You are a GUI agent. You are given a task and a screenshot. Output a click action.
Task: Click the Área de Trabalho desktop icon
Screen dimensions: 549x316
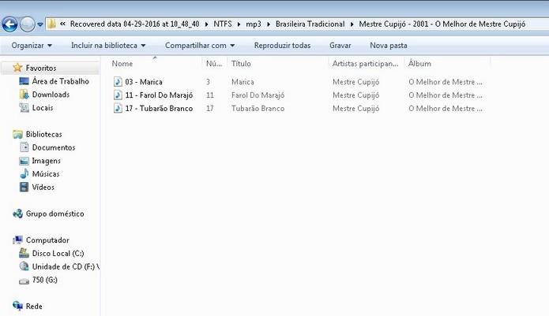24,81
